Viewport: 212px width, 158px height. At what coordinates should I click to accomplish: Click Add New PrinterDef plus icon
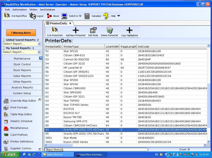pyautogui.click(x=75, y=30)
